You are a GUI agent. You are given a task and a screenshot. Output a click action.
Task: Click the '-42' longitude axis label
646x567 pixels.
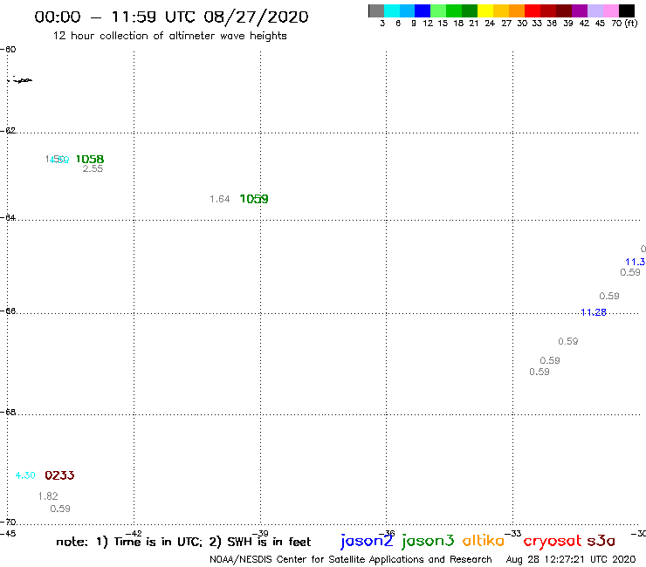click(134, 534)
